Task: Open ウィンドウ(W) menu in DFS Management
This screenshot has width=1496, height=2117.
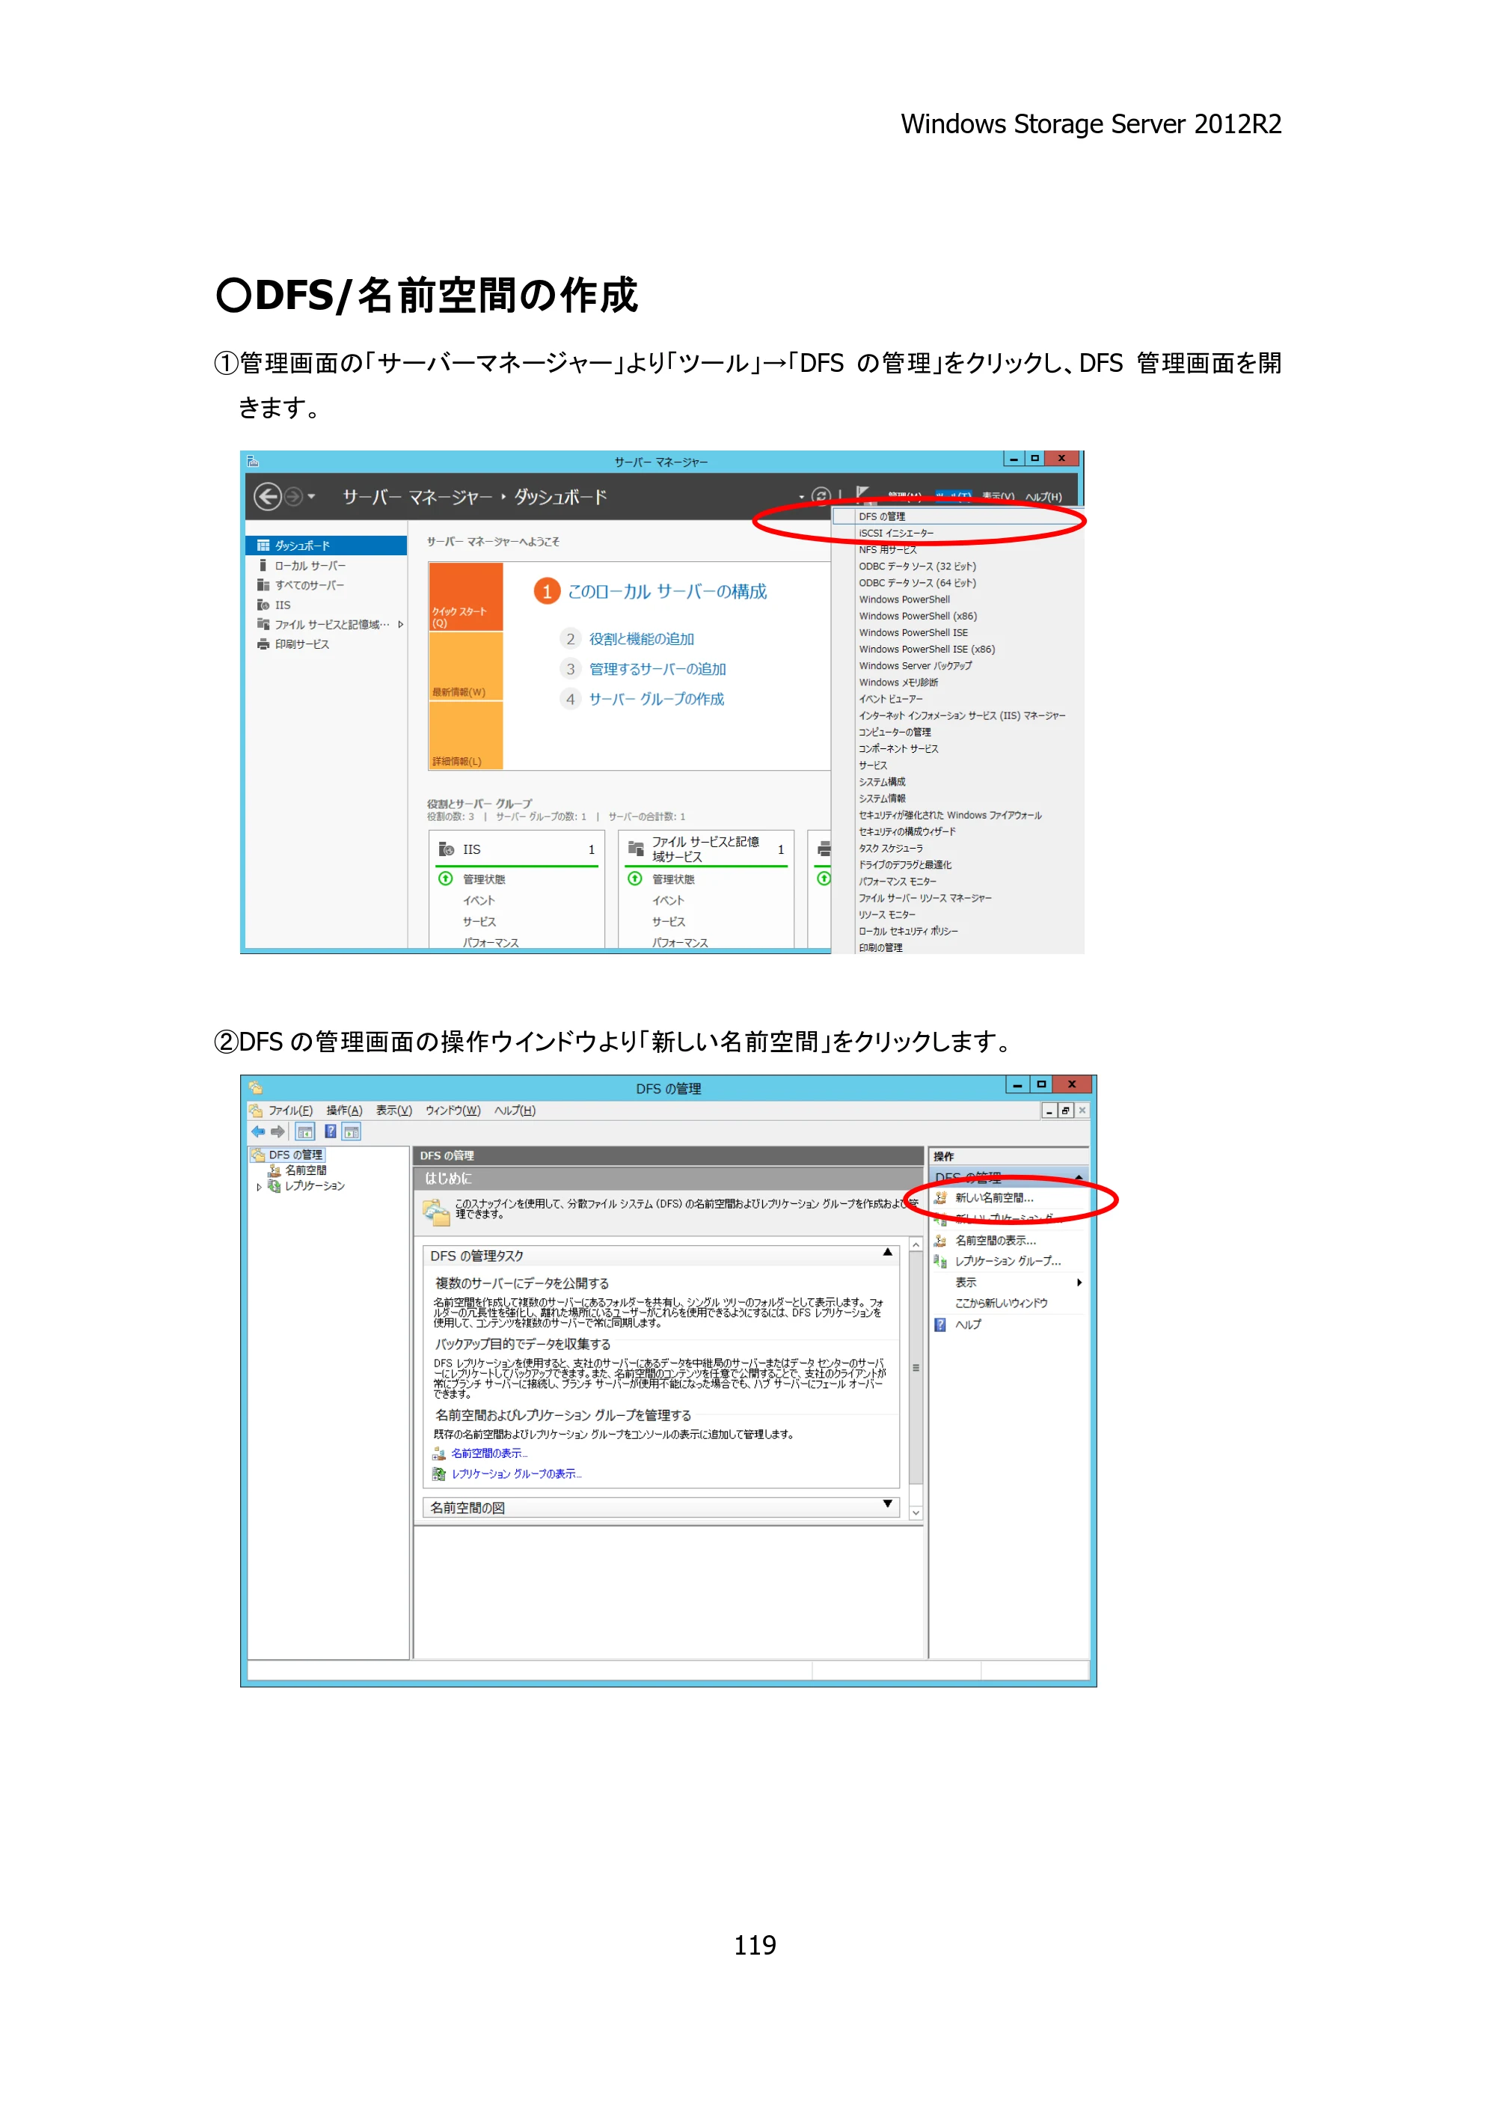Action: click(x=453, y=1111)
